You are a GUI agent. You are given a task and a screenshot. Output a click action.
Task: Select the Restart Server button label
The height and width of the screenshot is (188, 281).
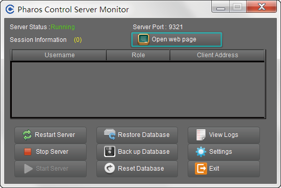tap(55, 135)
